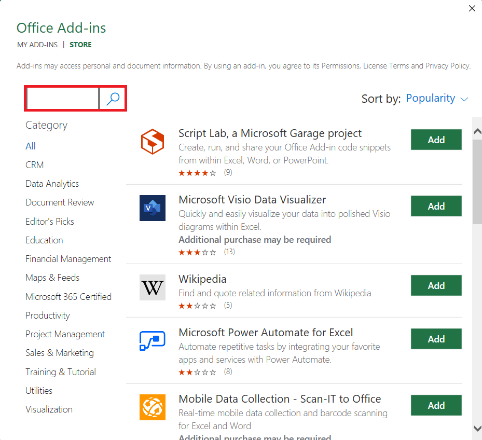Click the Scan-IT to Office icon
The image size is (482, 440).
click(x=153, y=407)
